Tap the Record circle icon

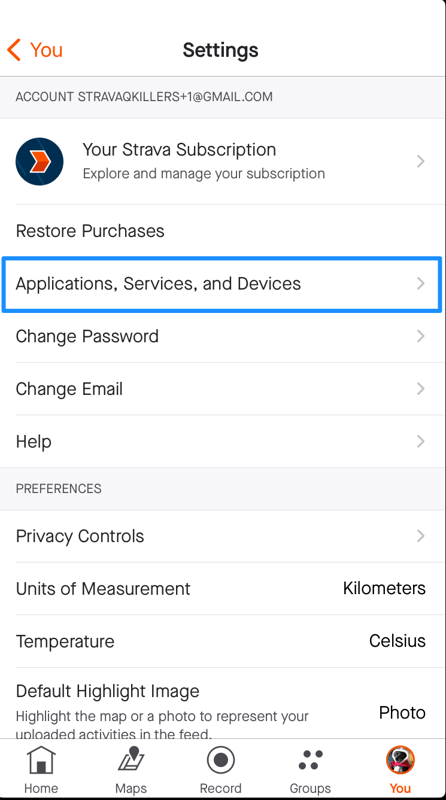click(x=221, y=761)
